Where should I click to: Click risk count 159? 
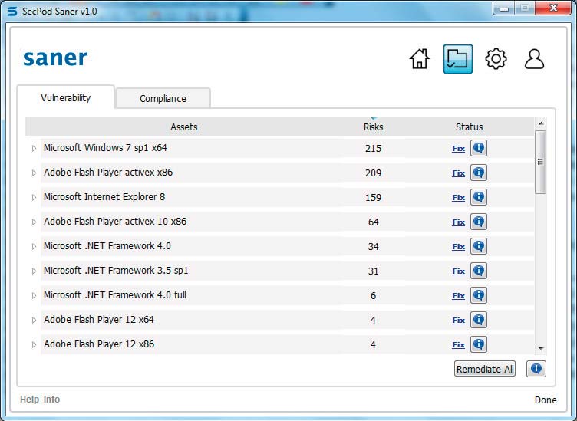pyautogui.click(x=373, y=198)
